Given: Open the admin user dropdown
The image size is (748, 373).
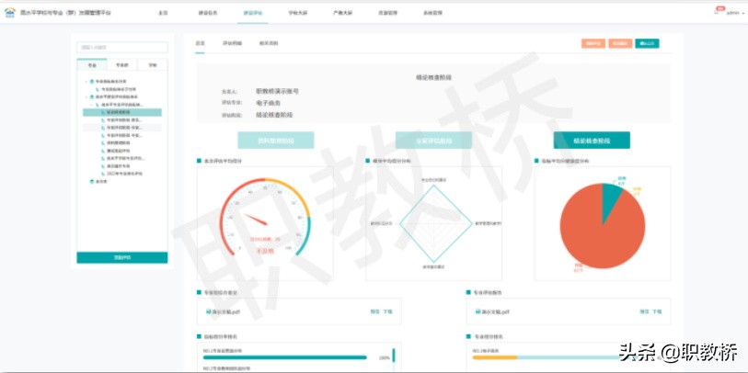Looking at the screenshot, I should tap(735, 14).
